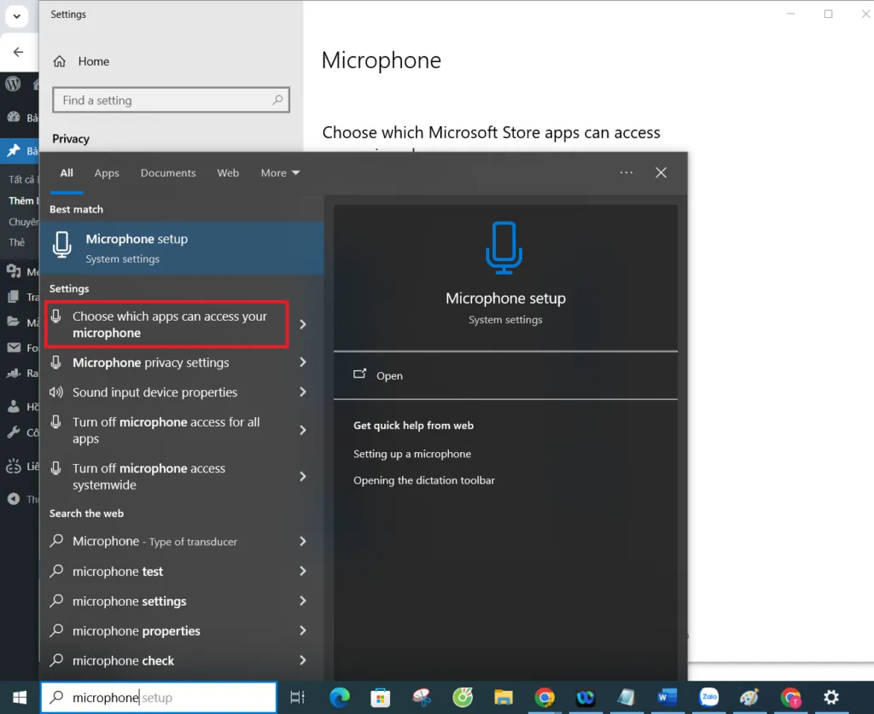The width and height of the screenshot is (874, 714).
Task: Open Zalo from the taskbar
Action: click(708, 697)
